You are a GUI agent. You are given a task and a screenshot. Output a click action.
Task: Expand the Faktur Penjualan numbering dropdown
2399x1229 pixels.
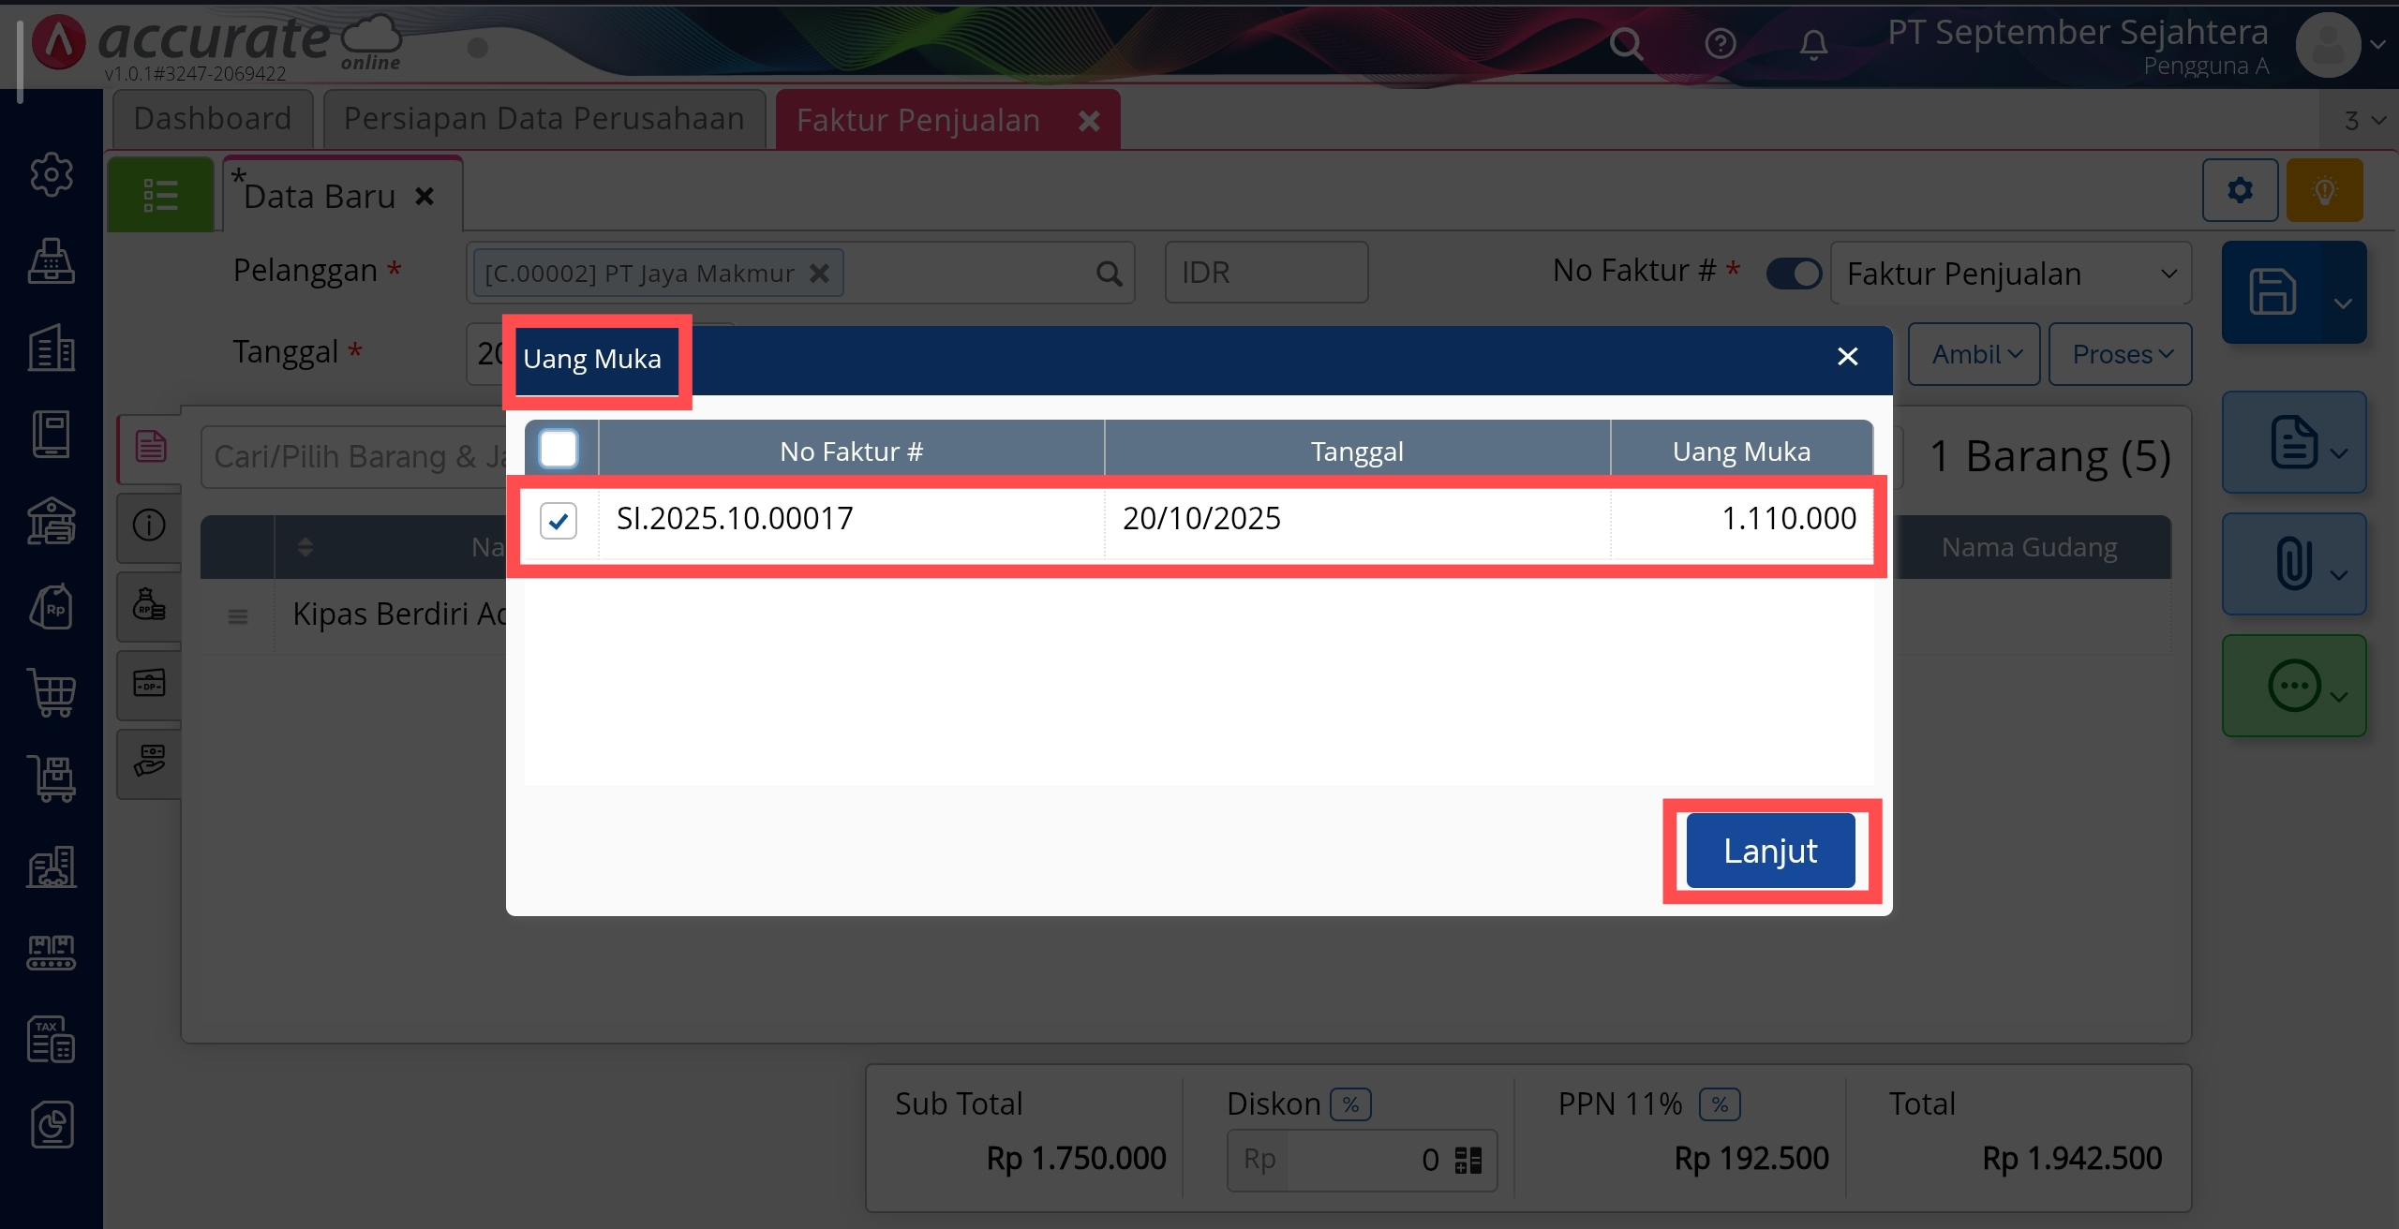[x=2010, y=274]
